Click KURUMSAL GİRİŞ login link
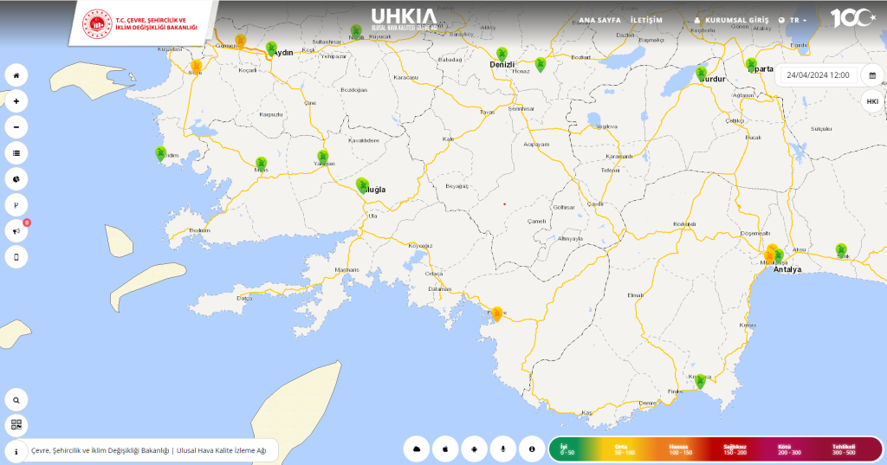The image size is (887, 465). [x=731, y=20]
